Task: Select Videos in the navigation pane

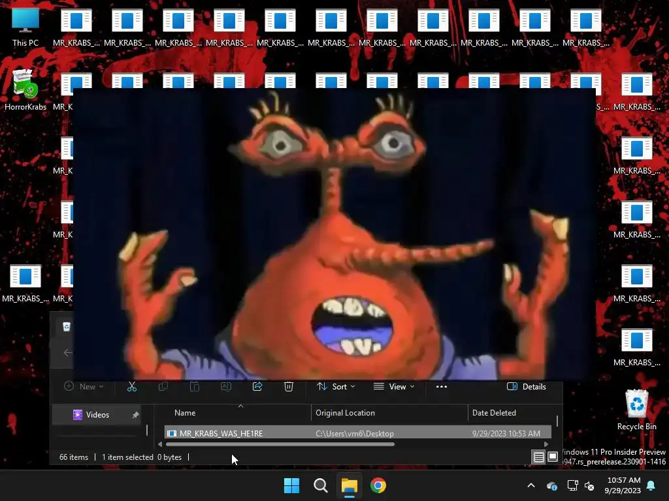Action: pos(98,415)
